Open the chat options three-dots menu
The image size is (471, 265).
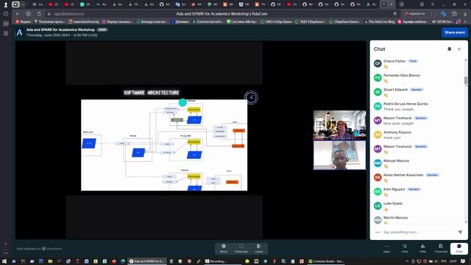click(378, 232)
